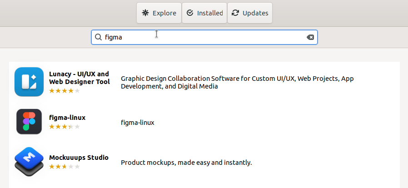Open the figma-linux app icon
This screenshot has height=188, width=408.
pyautogui.click(x=29, y=121)
